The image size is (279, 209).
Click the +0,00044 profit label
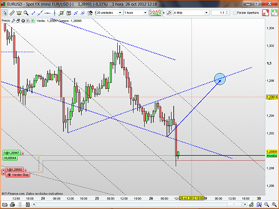coord(10,158)
